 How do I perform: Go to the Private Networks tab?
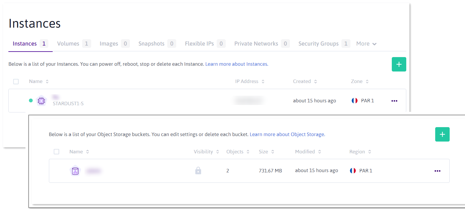262,44
